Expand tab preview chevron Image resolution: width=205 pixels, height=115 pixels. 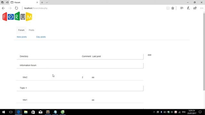(x=47, y=3)
